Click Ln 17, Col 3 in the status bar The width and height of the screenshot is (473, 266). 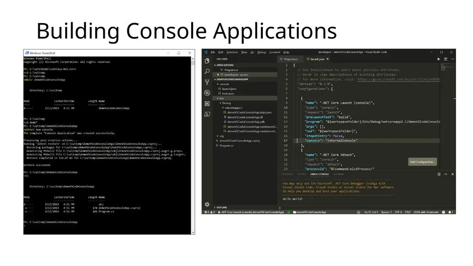coord(370,212)
